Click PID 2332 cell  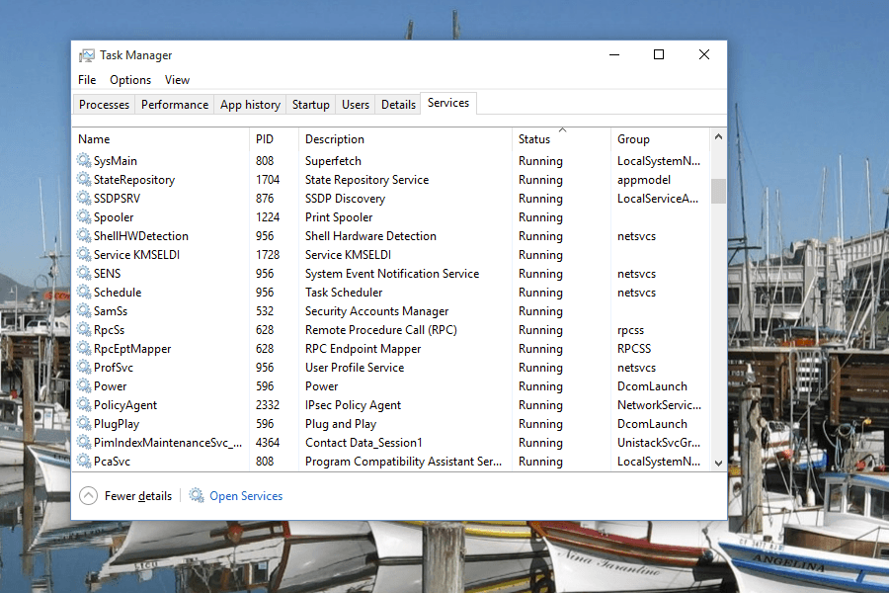tap(268, 405)
